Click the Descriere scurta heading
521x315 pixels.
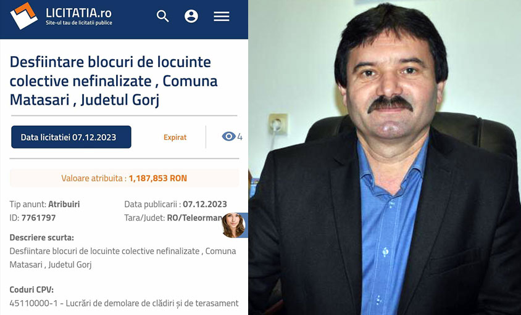42,238
